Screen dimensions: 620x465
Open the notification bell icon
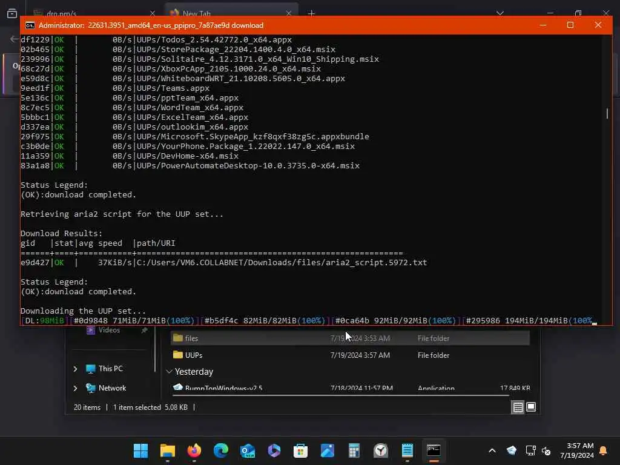pos(604,450)
